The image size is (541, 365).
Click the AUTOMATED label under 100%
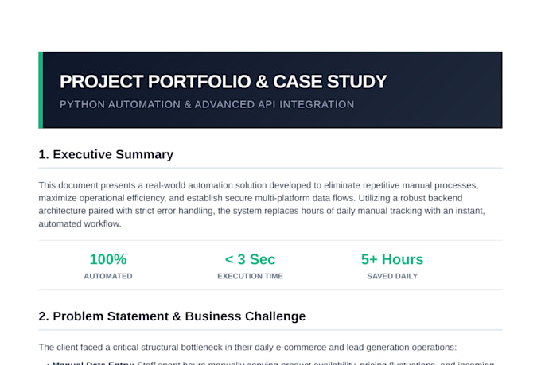point(108,276)
